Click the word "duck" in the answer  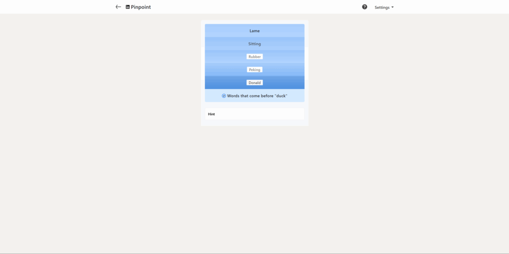pyautogui.click(x=281, y=96)
